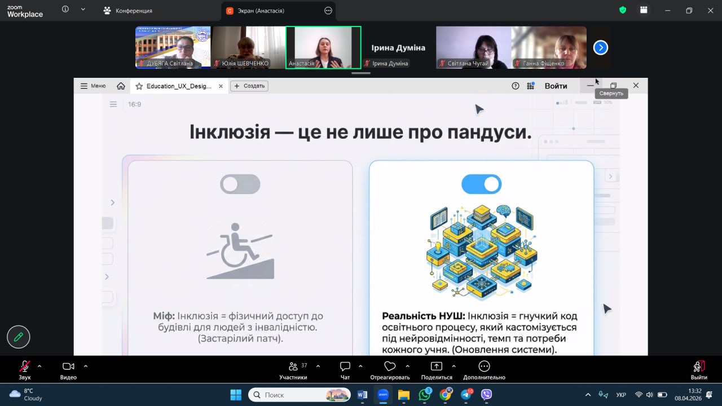Expand video options arrow next to Видео
The image size is (722, 406).
(86, 366)
